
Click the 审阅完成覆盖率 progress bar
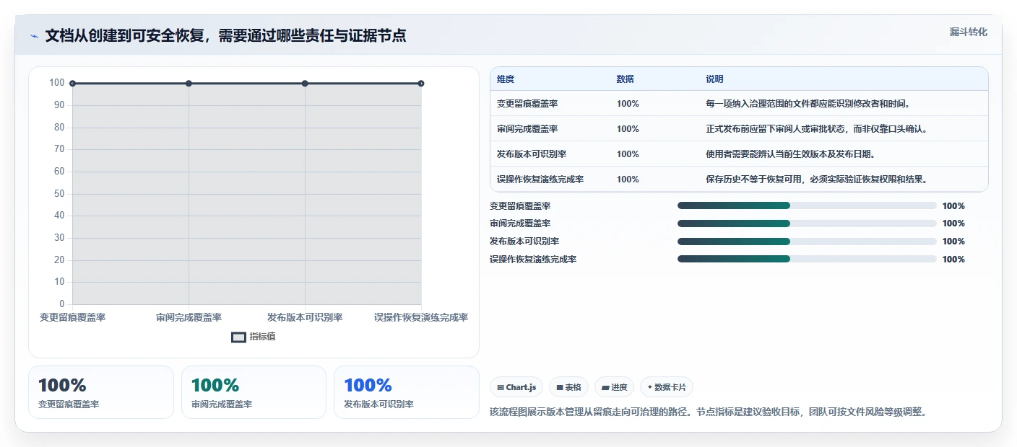(x=807, y=223)
